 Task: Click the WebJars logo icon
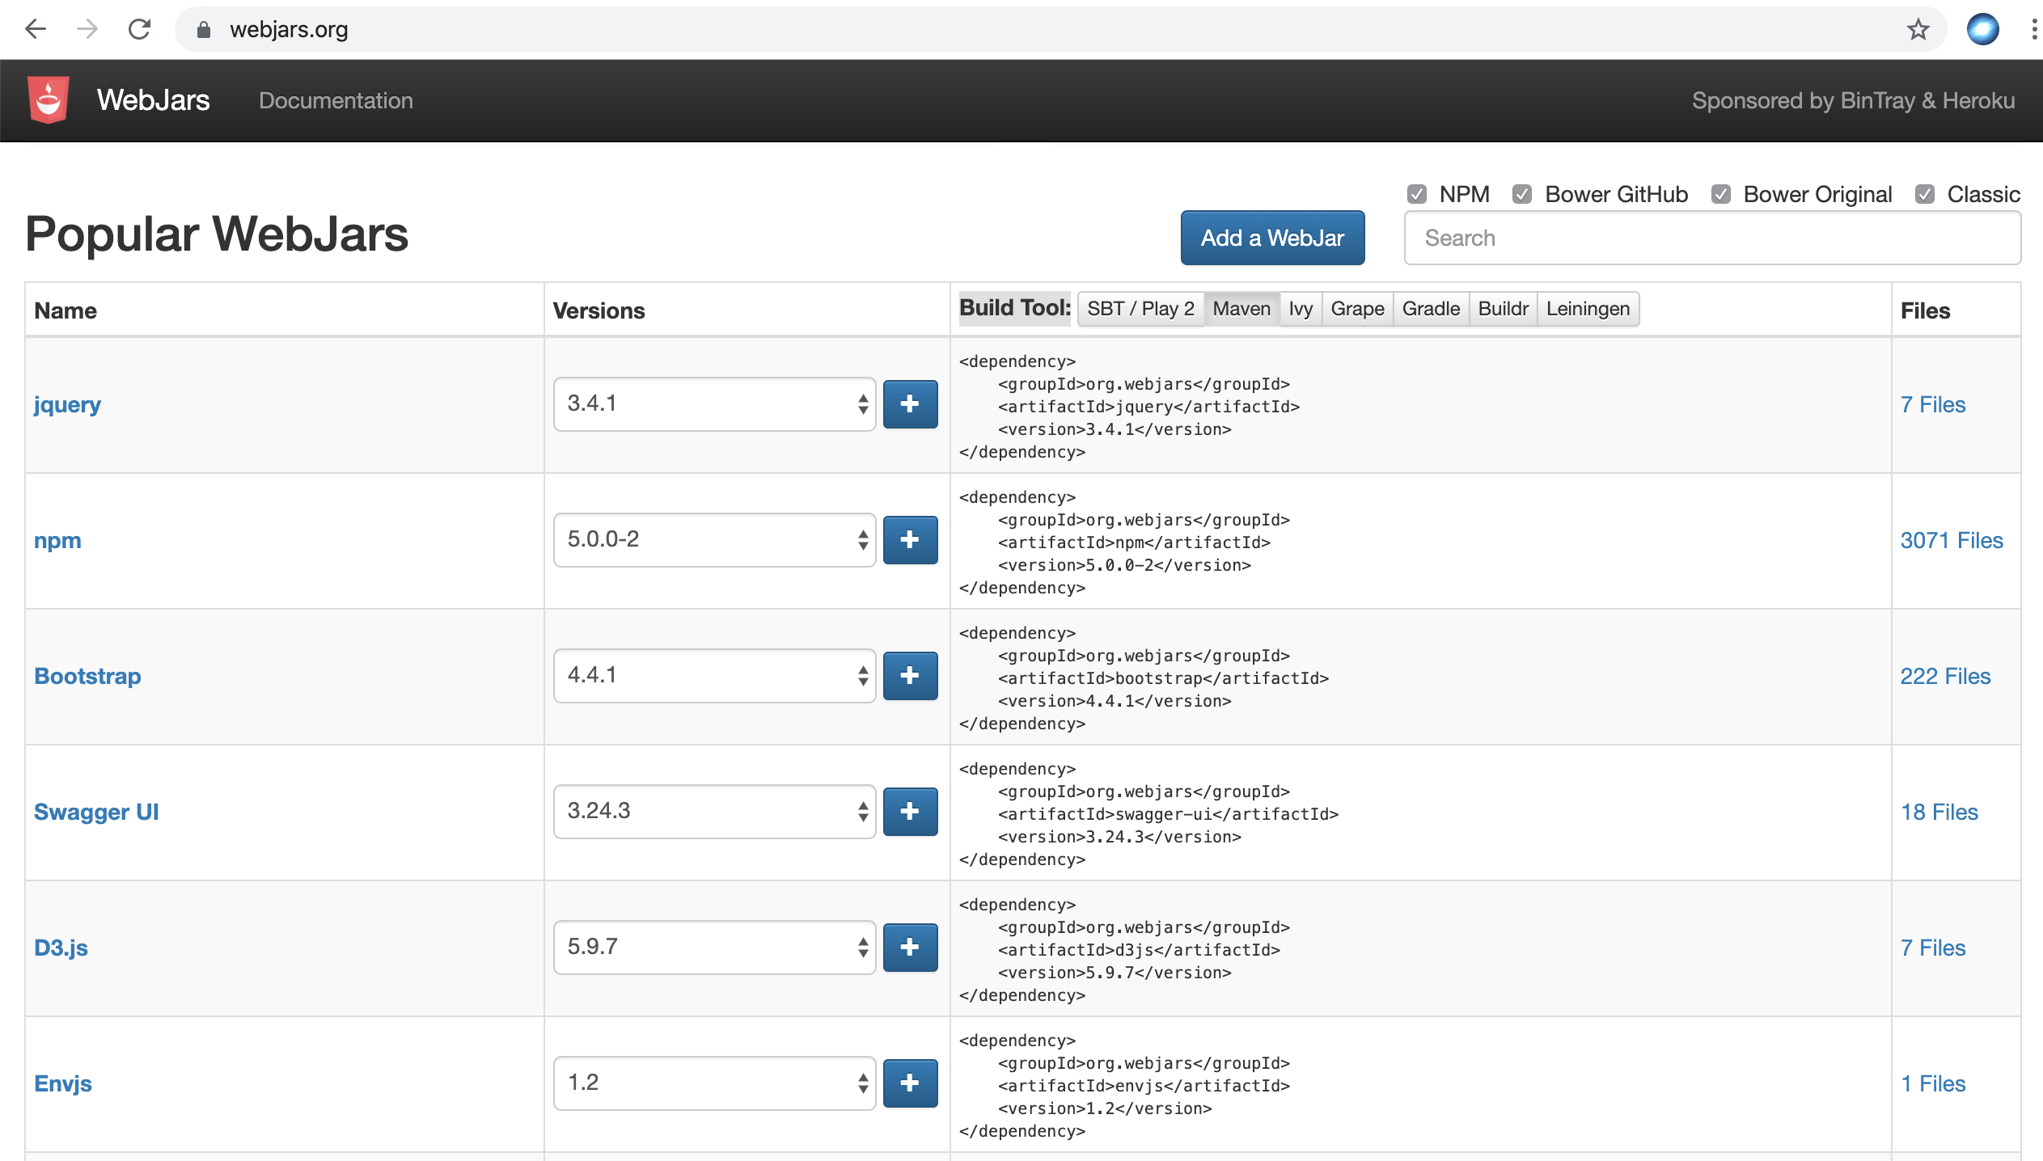[48, 99]
